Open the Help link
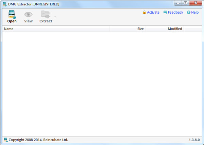Viewport: 204px width, 145px height. click(195, 12)
